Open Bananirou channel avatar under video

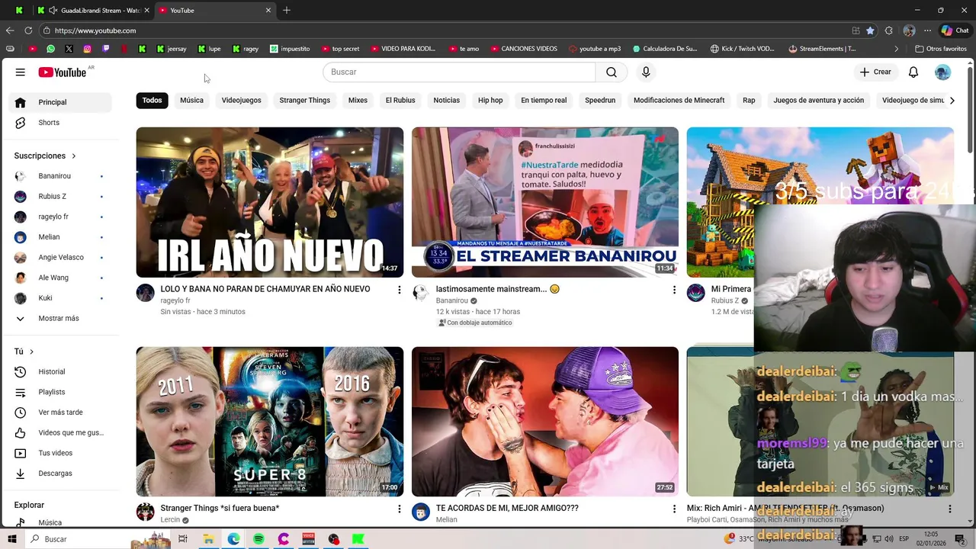coord(421,293)
